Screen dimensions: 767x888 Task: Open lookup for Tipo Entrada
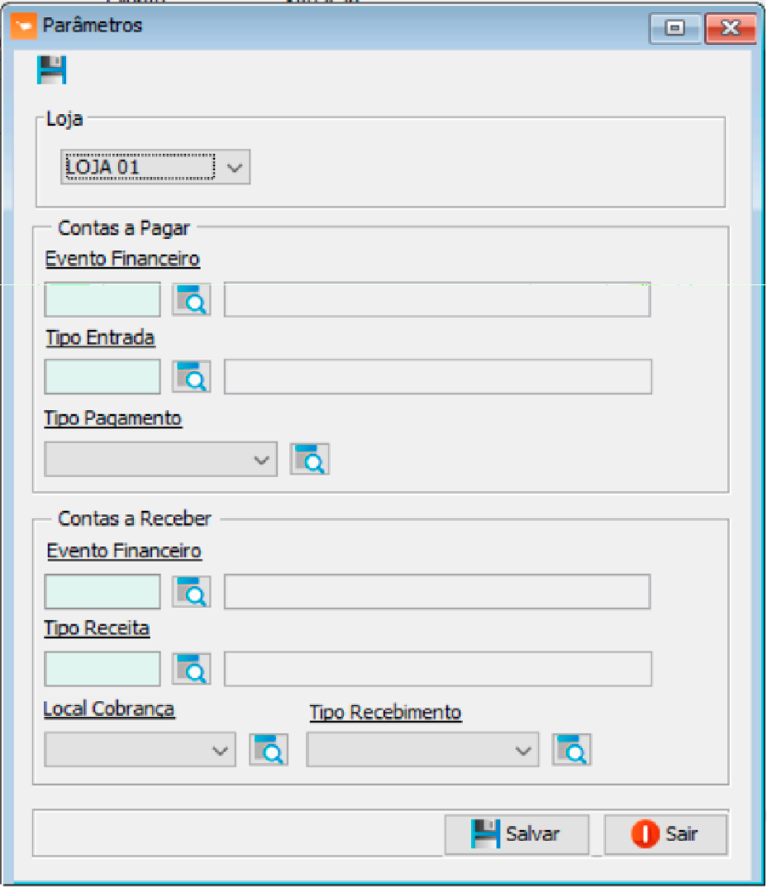coord(192,377)
